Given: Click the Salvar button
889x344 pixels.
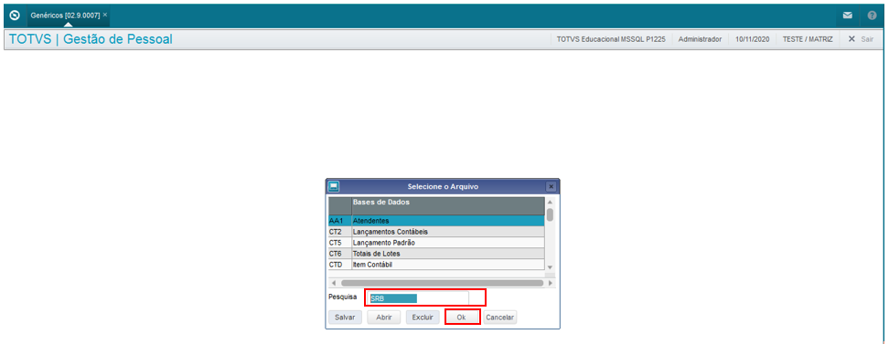Looking at the screenshot, I should [345, 318].
